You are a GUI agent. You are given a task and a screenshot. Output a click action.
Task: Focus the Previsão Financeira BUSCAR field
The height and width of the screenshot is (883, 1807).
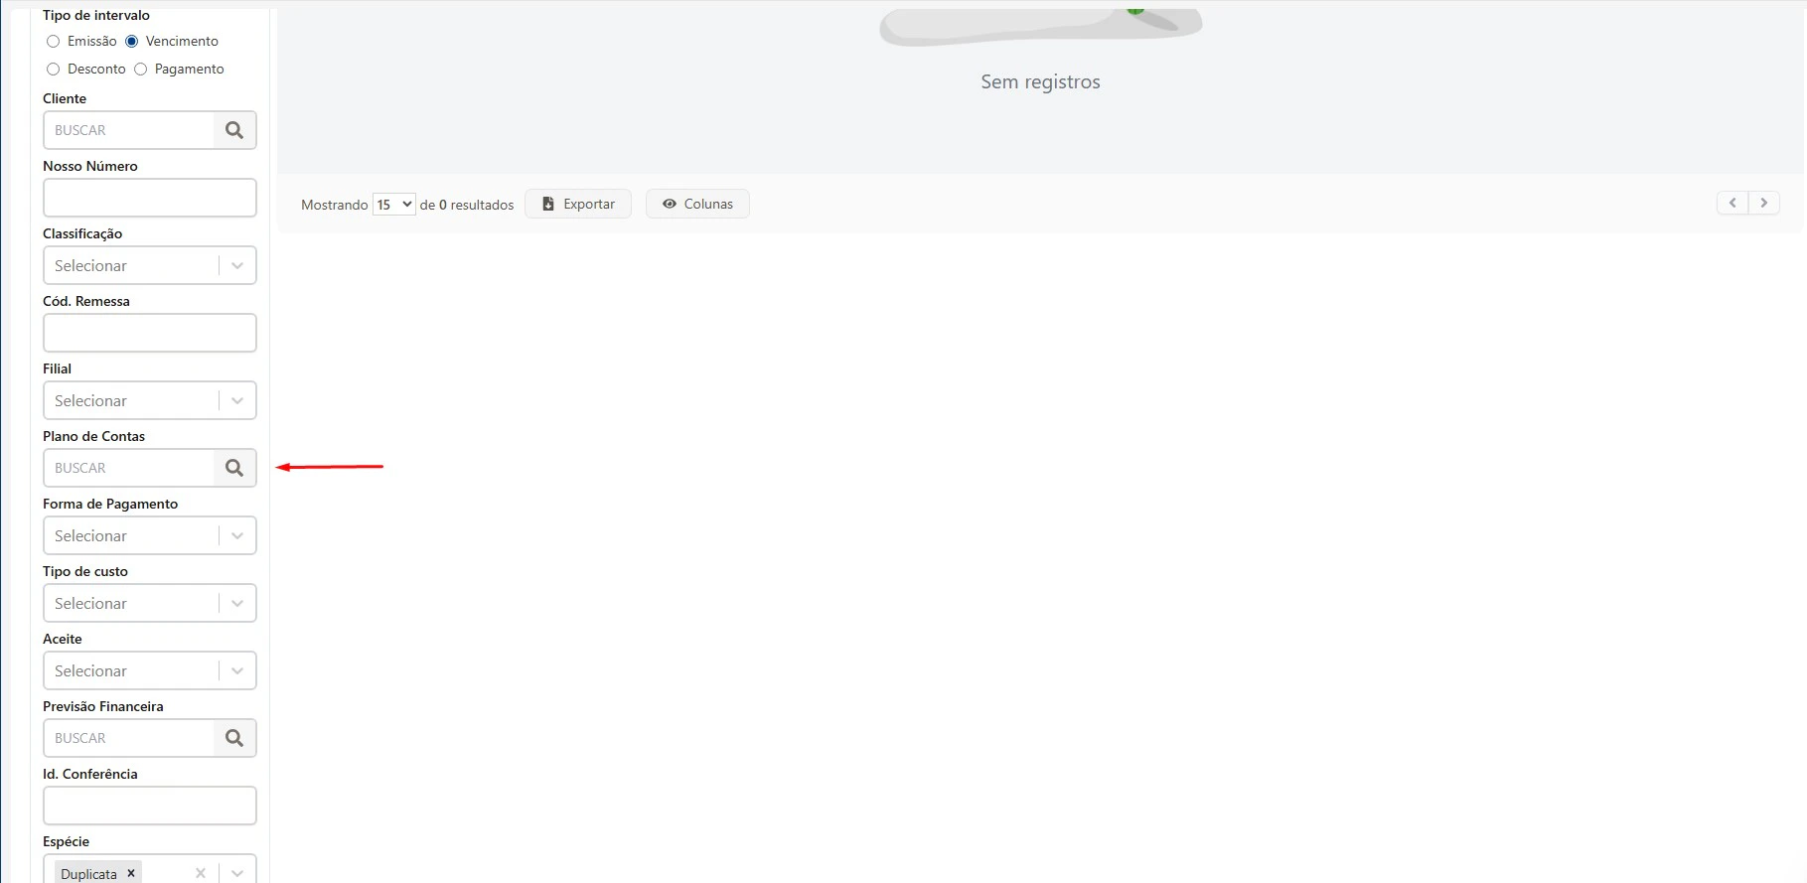pyautogui.click(x=129, y=738)
